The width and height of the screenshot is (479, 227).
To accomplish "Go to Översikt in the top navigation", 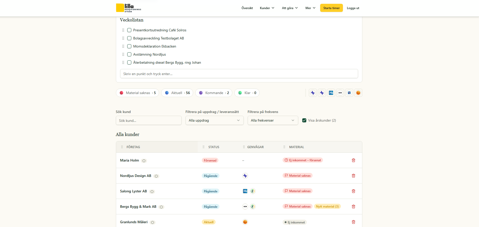I will point(247,8).
